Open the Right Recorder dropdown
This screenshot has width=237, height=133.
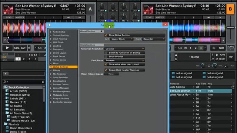(154, 39)
